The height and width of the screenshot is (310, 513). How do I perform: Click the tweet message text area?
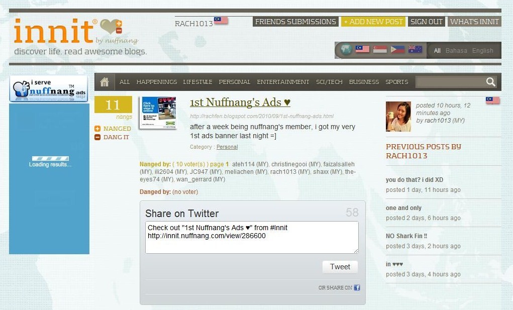point(252,238)
